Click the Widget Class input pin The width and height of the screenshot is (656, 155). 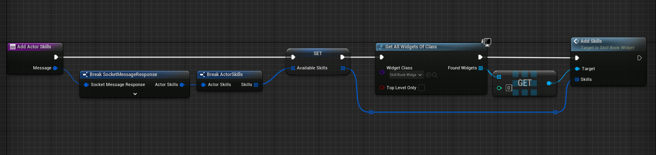[x=382, y=72]
